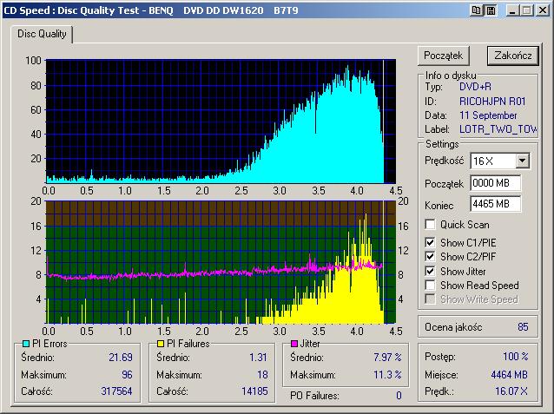
Task: Click the Zakończ button
Action: (x=513, y=56)
